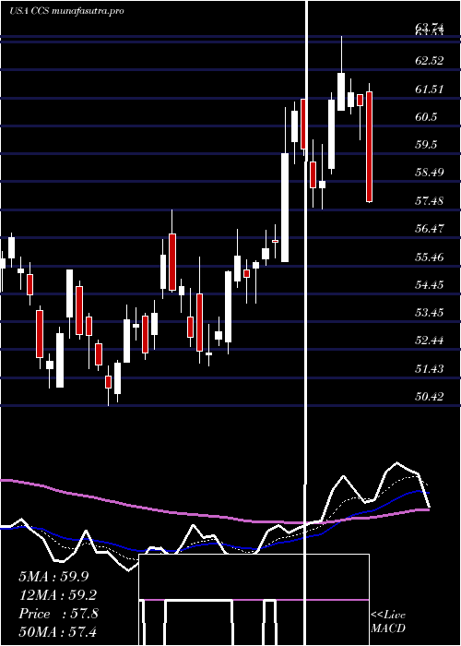The height and width of the screenshot is (646, 461).
Task: Click the 57.48 price axis label
Action: point(430,201)
